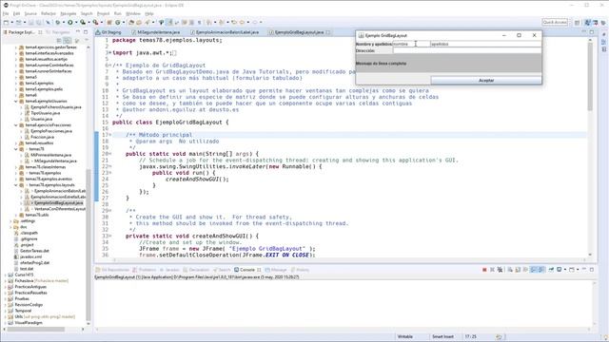Open the File menu
Screen dimensions: 609x342
click(6, 13)
